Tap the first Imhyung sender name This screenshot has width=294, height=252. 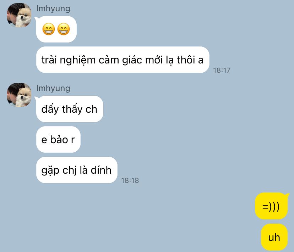53,9
